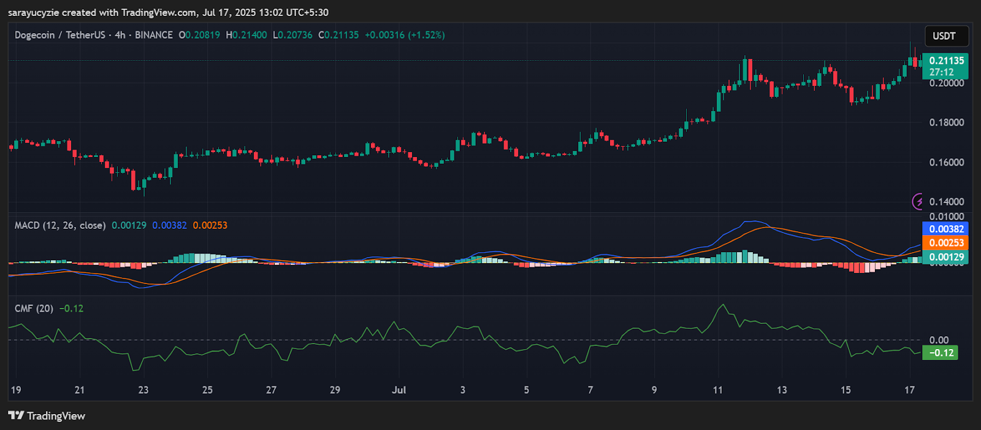
Task: Click the MACD (12, 26, close) legend
Action: (59, 225)
